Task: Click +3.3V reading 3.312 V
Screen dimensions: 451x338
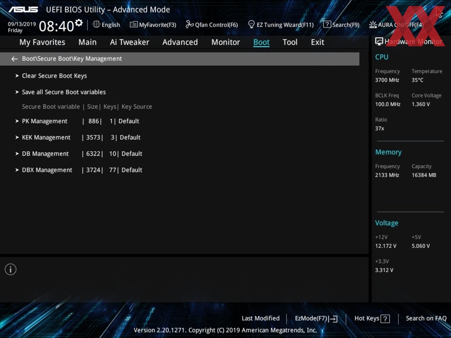Action: click(384, 270)
